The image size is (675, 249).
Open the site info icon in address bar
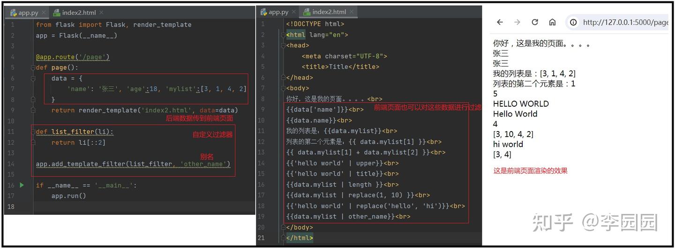[x=573, y=22]
